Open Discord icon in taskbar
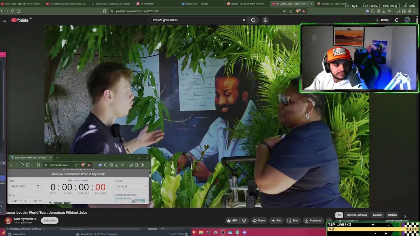420x236 pixels. coord(244,232)
